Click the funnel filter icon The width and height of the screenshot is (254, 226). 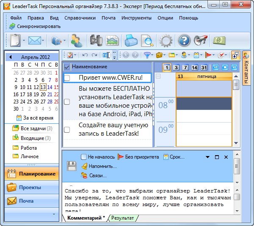point(146,55)
